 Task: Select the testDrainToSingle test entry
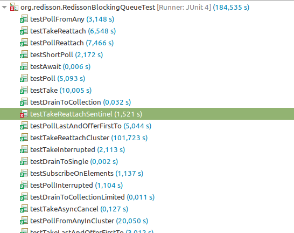(74, 161)
